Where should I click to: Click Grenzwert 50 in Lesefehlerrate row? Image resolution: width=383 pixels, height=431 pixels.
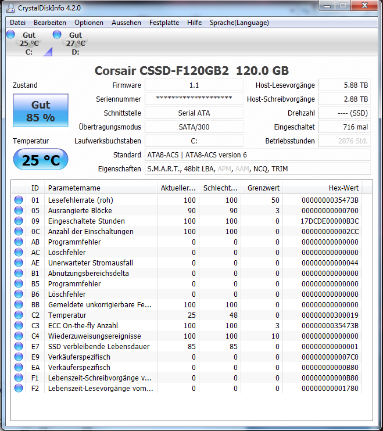coord(275,200)
